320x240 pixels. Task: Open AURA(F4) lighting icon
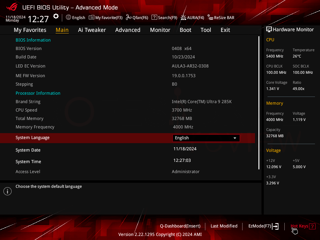(183, 17)
